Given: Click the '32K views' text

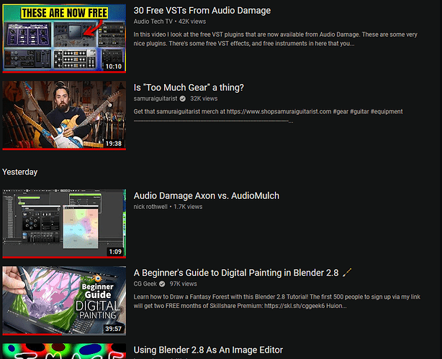Looking at the screenshot, I should click(204, 98).
